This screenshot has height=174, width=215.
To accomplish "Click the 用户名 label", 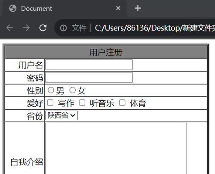I will (x=31, y=65).
